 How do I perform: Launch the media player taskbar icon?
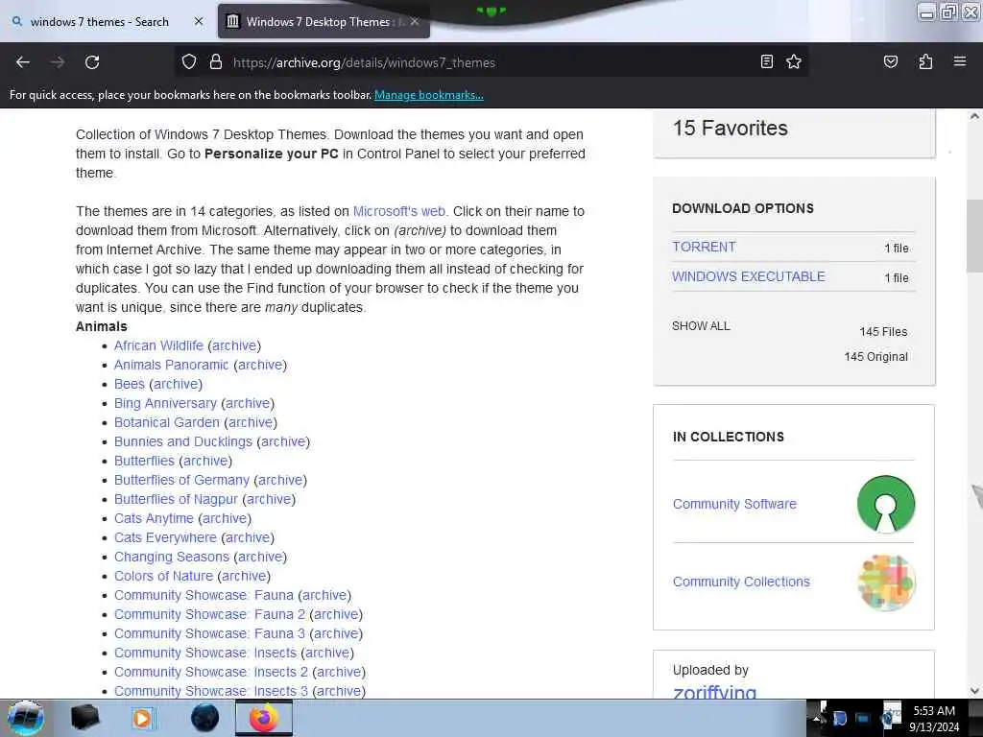tap(143, 718)
